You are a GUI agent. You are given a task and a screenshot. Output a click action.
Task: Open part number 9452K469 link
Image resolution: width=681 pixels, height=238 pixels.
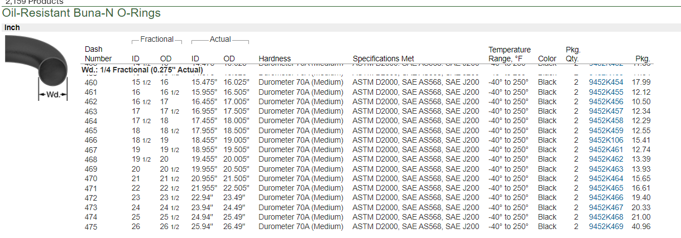pyautogui.click(x=606, y=226)
